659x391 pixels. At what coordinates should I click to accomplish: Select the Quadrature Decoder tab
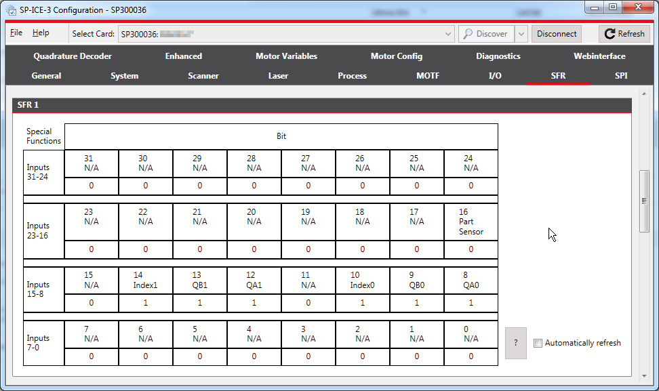[73, 56]
